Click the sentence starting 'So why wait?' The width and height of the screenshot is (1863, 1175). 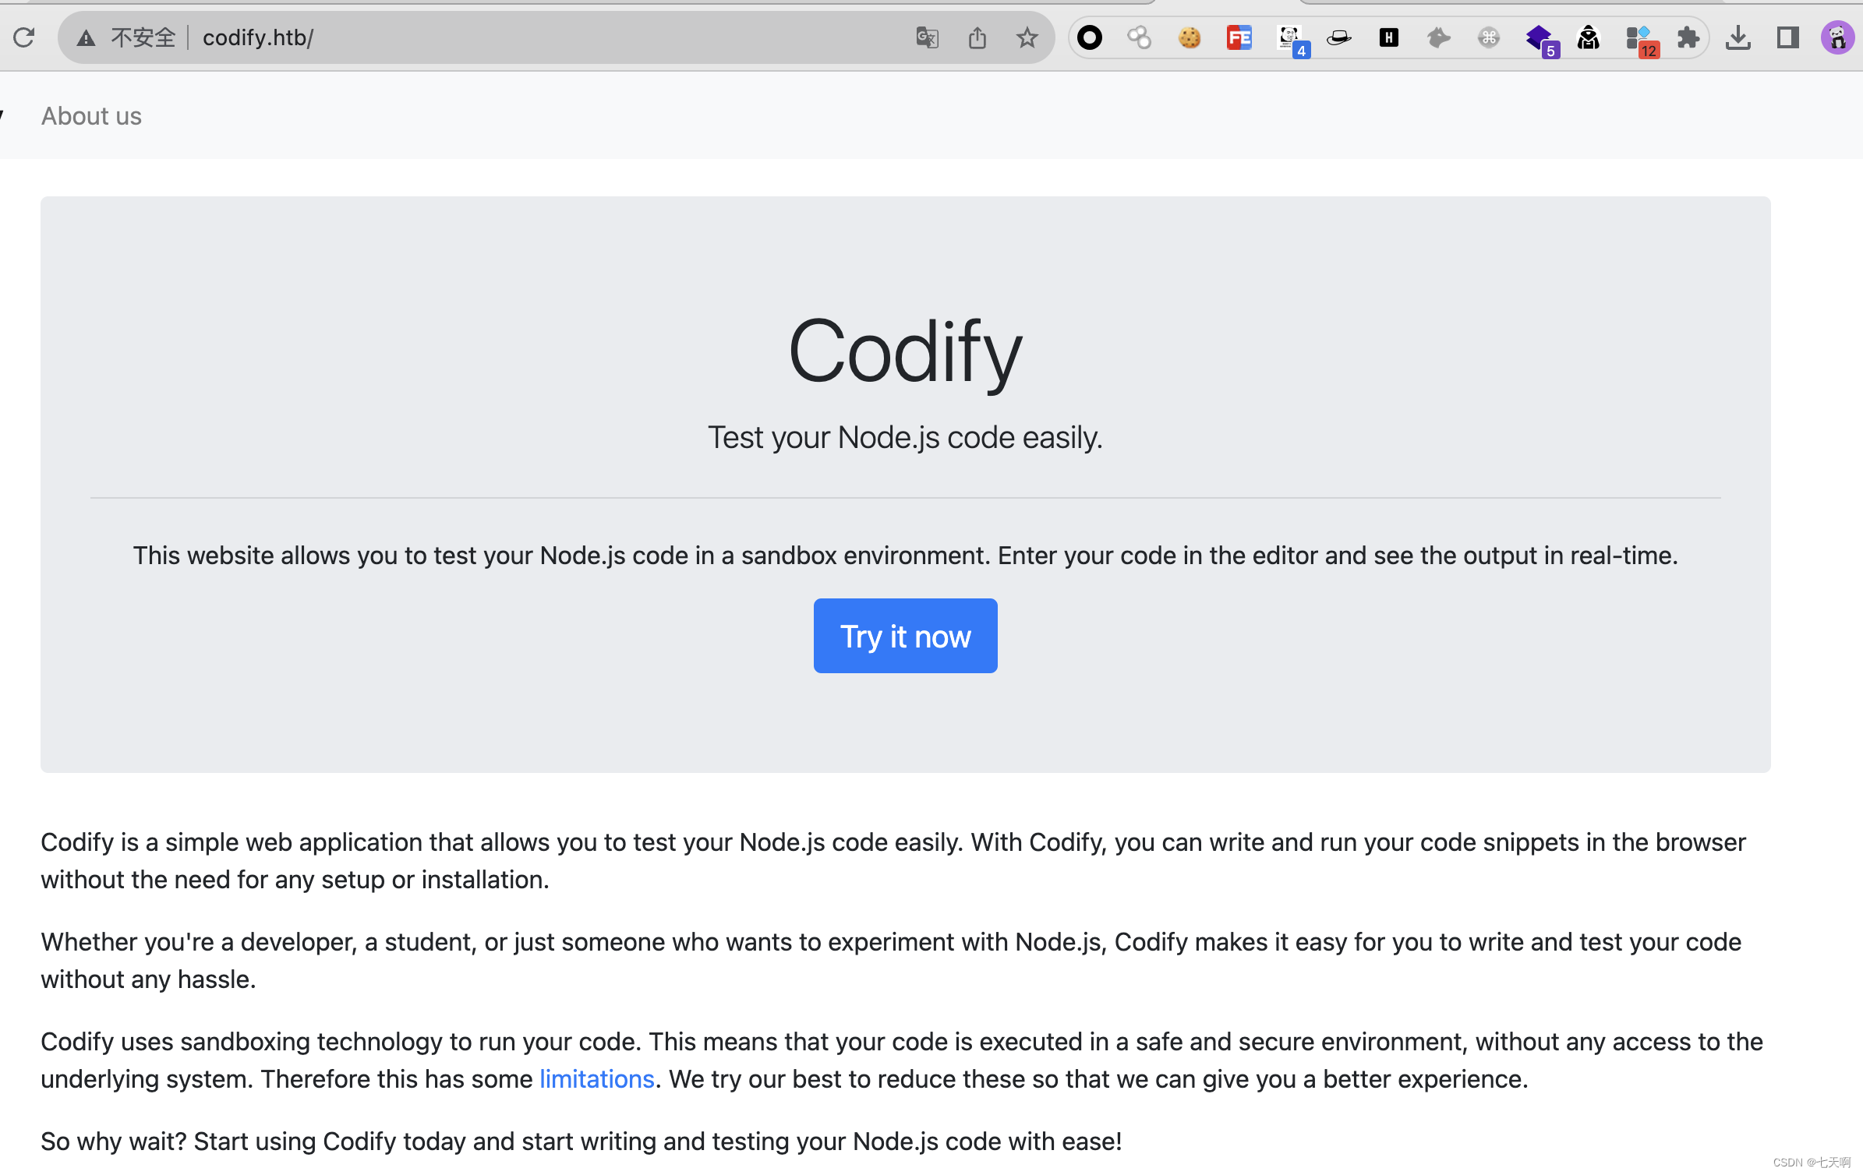[x=582, y=1141]
